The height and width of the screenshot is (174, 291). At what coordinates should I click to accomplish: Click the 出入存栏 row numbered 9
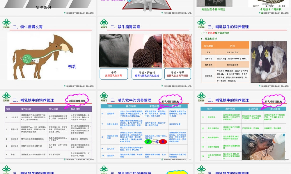[144, 148]
